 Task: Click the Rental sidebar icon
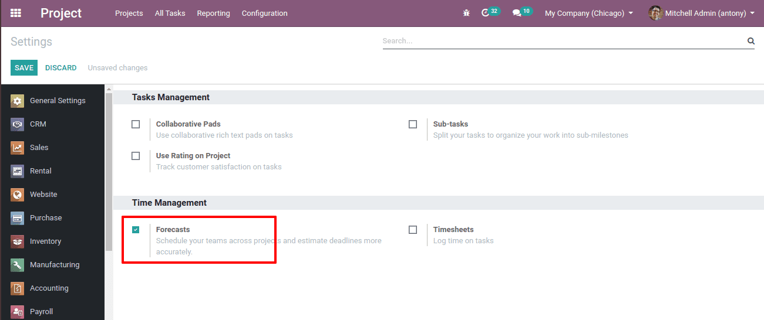(18, 171)
